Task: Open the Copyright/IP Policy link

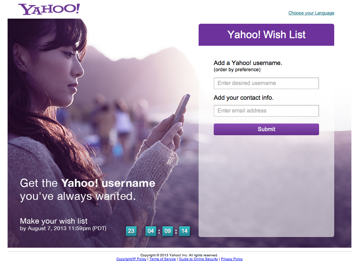Action: (x=131, y=259)
